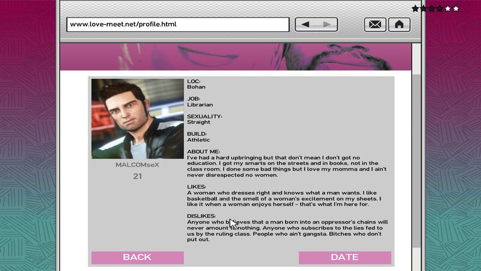Click the LIKES heading
481x271 pixels.
click(197, 187)
